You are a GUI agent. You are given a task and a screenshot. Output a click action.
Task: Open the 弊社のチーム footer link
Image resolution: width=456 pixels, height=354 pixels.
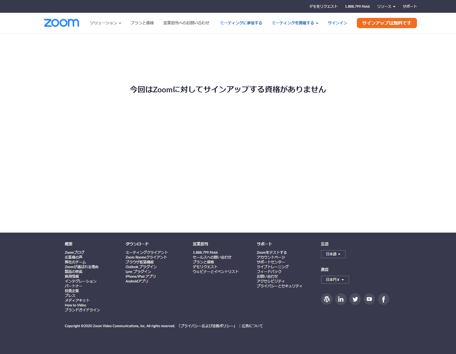tap(75, 262)
